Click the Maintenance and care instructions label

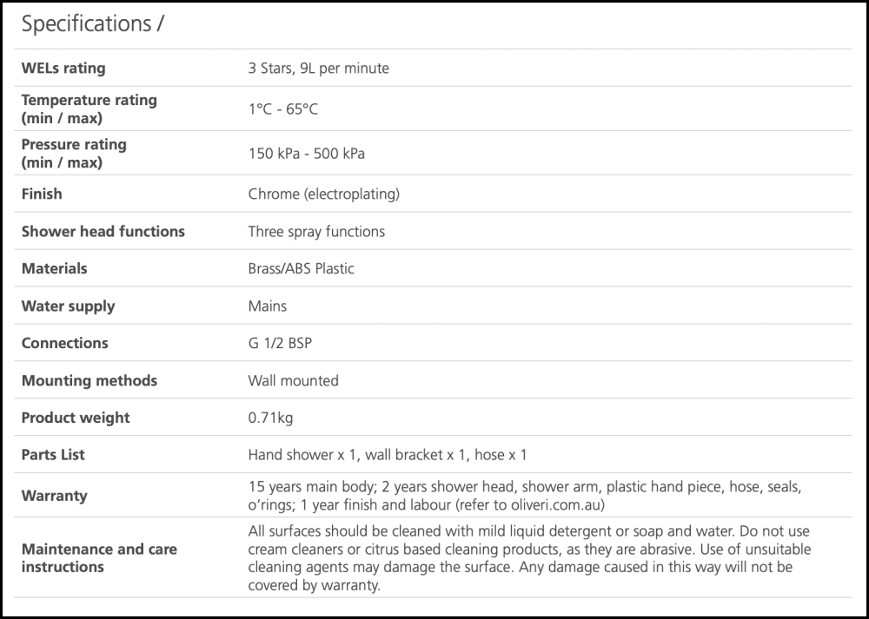click(x=98, y=557)
